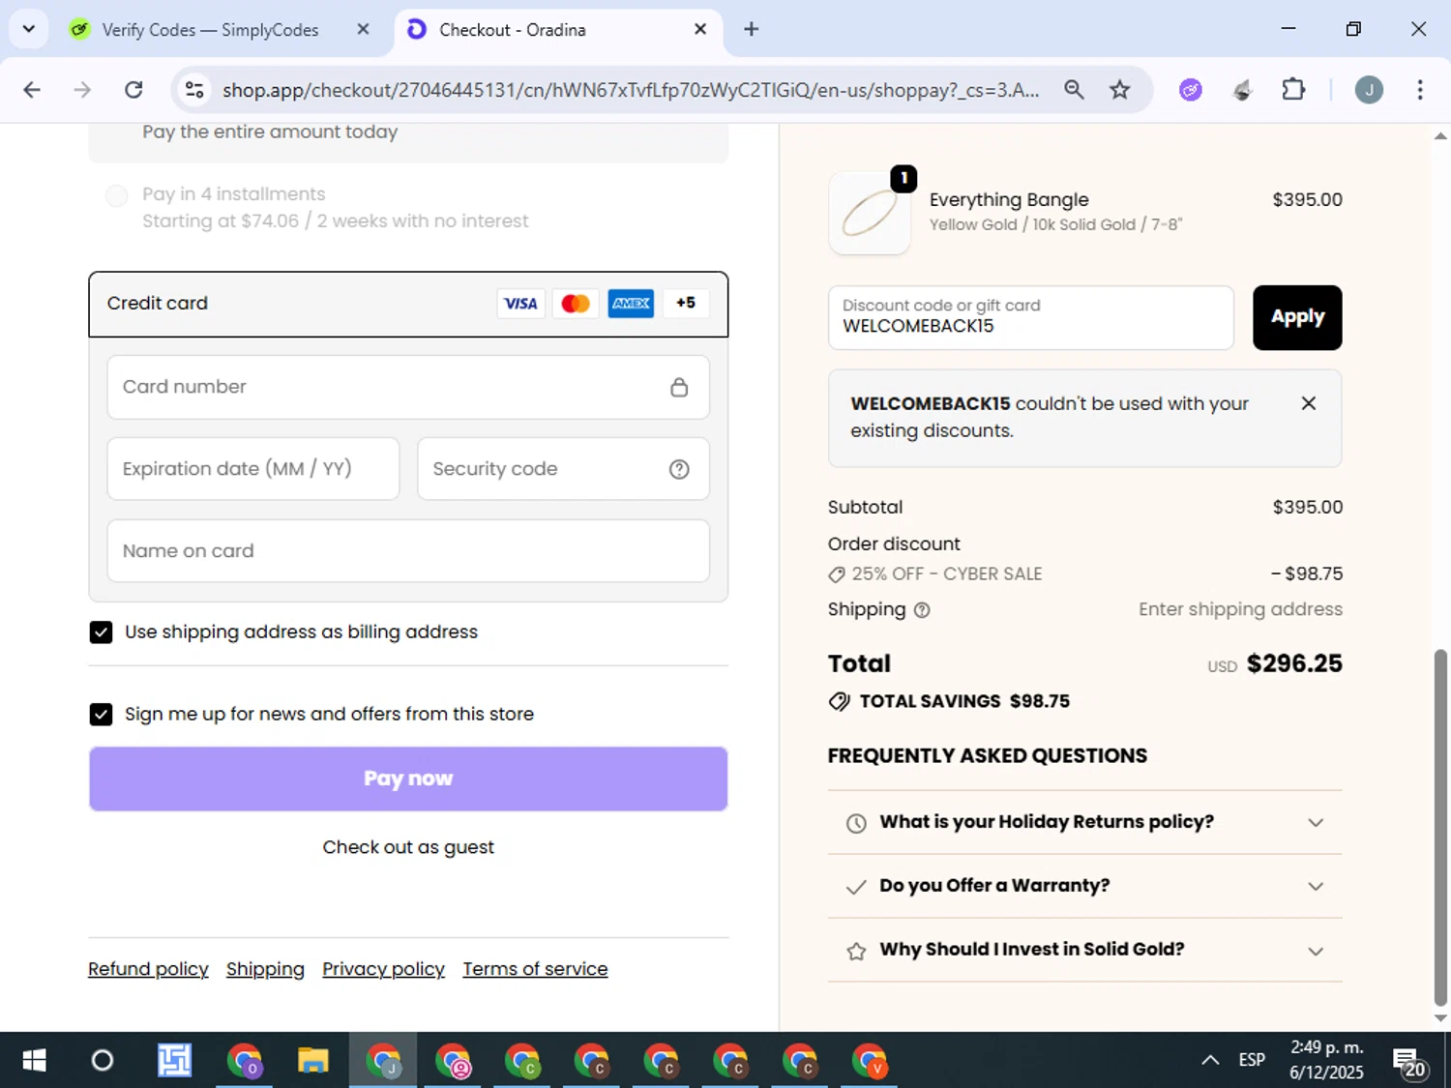The image size is (1451, 1088).
Task: Open the Terms of service link
Action: click(535, 969)
